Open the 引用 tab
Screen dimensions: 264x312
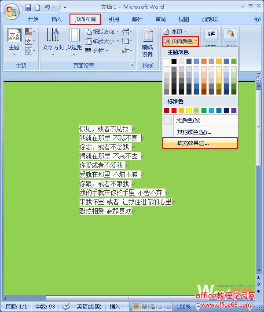pyautogui.click(x=114, y=19)
